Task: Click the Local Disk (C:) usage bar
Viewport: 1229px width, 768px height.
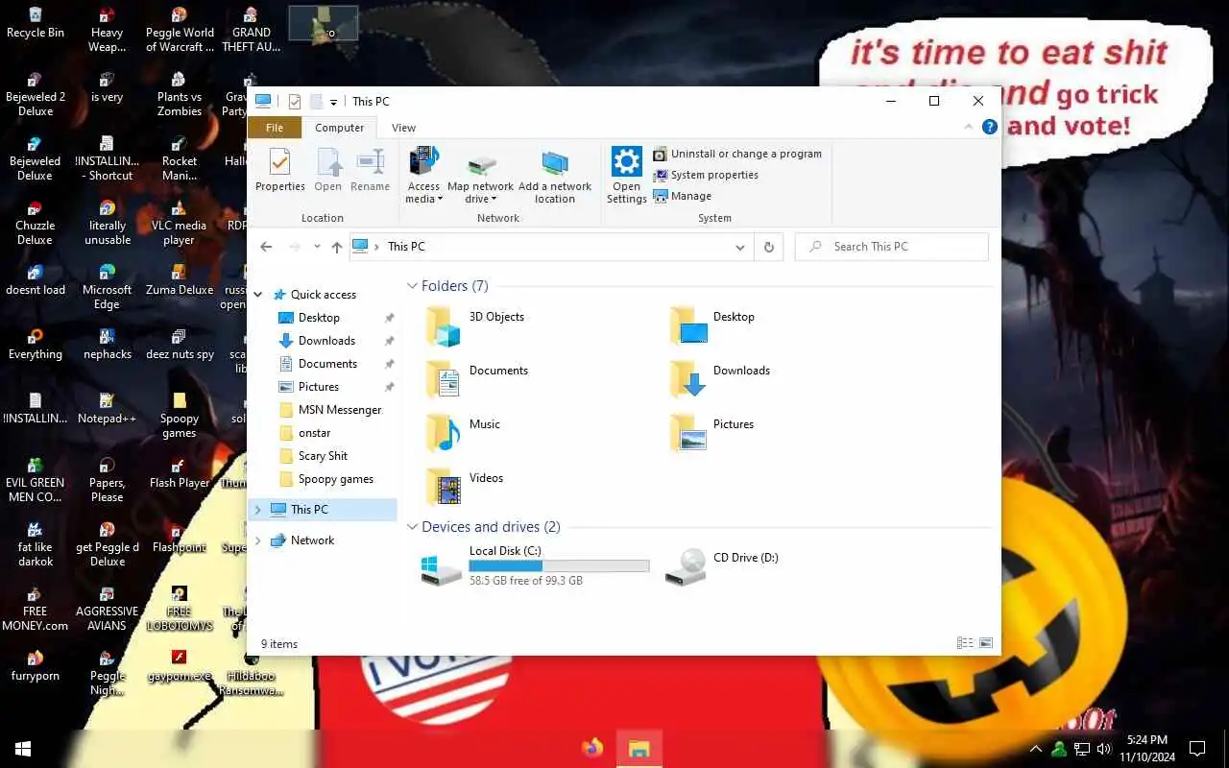Action: 559,566
